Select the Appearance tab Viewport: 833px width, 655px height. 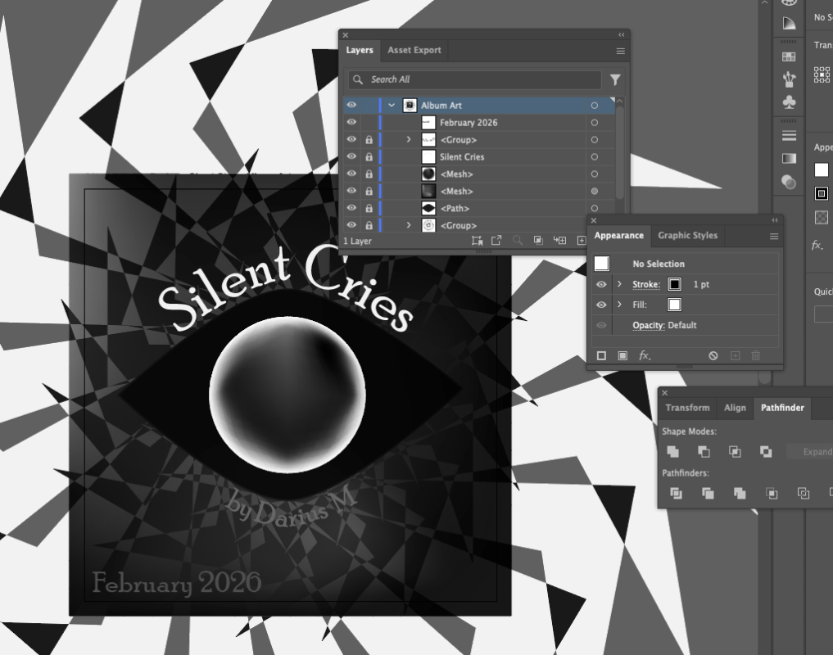coord(619,235)
